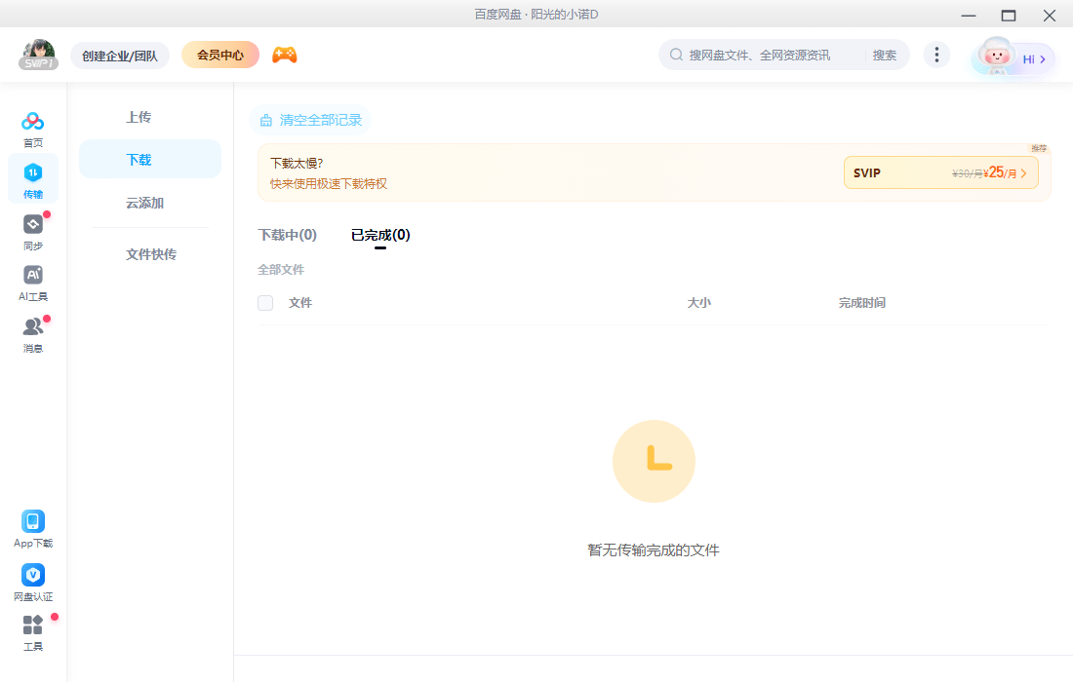Switch to the 下载中 downloading tab

coord(288,234)
